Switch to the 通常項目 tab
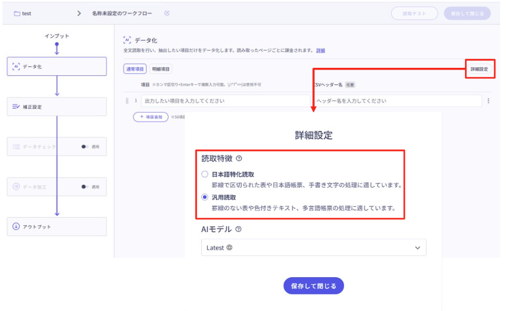 pyautogui.click(x=135, y=69)
